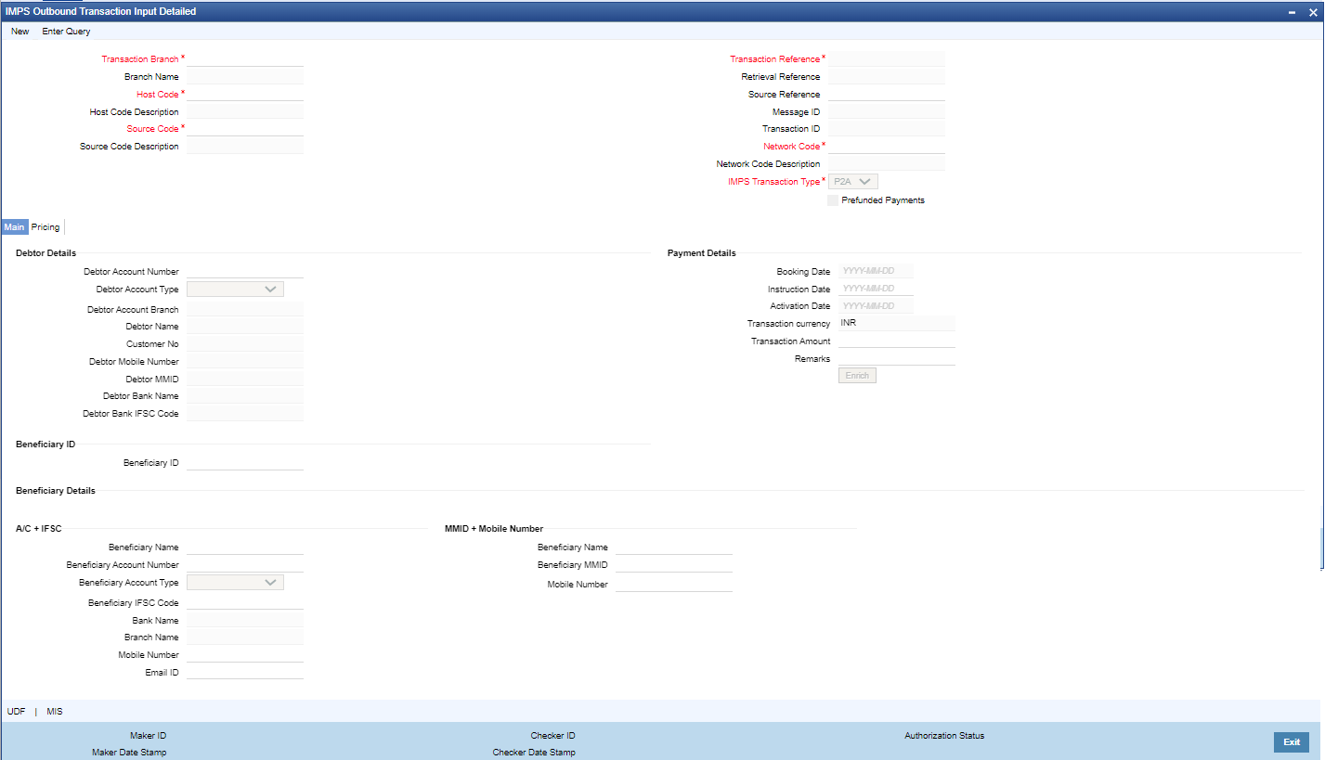
Task: Click the Source Code Description field
Action: (x=245, y=146)
